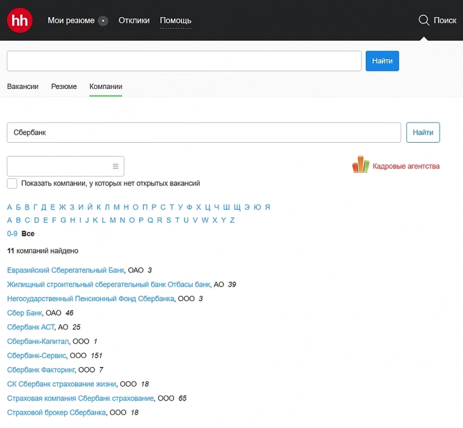The image size is (463, 428).
Task: Open Отклики in the top menu
Action: pyautogui.click(x=134, y=20)
